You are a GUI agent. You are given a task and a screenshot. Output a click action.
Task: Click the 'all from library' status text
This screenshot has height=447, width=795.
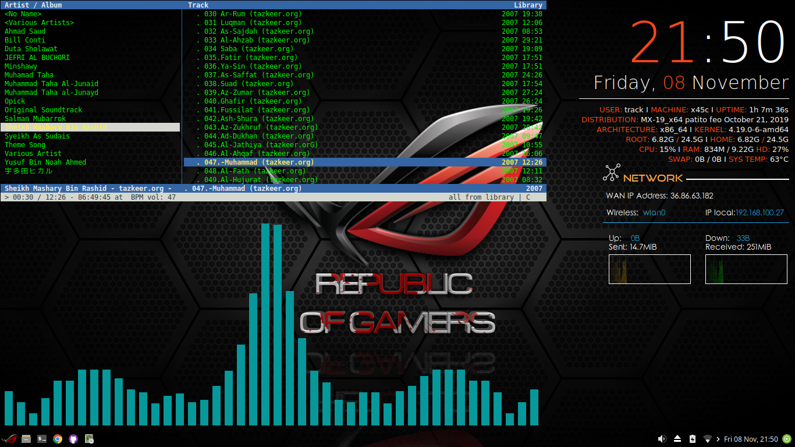481,197
